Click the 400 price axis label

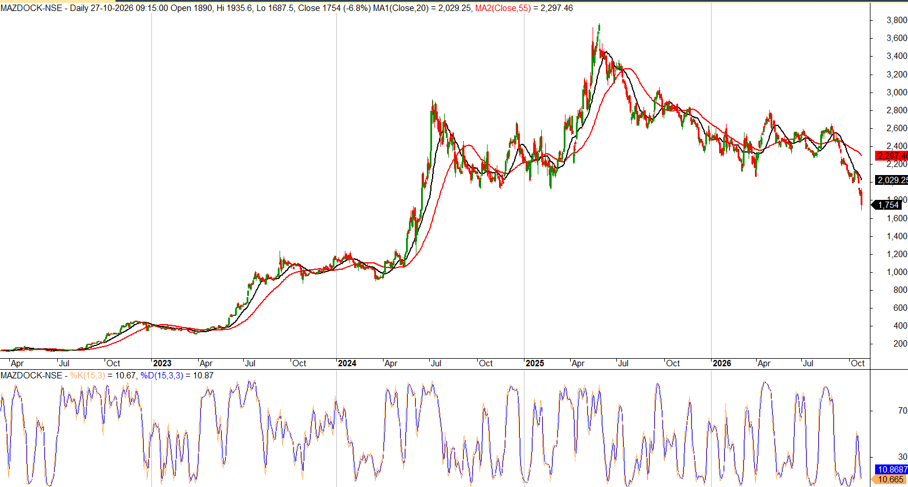[900, 326]
